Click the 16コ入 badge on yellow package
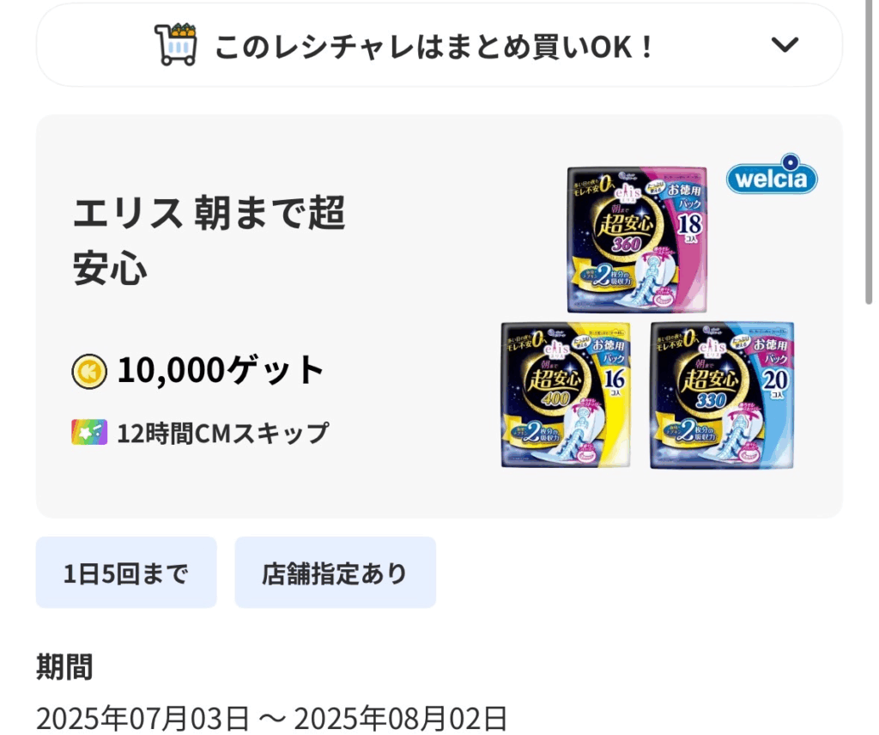The image size is (879, 735). [615, 382]
